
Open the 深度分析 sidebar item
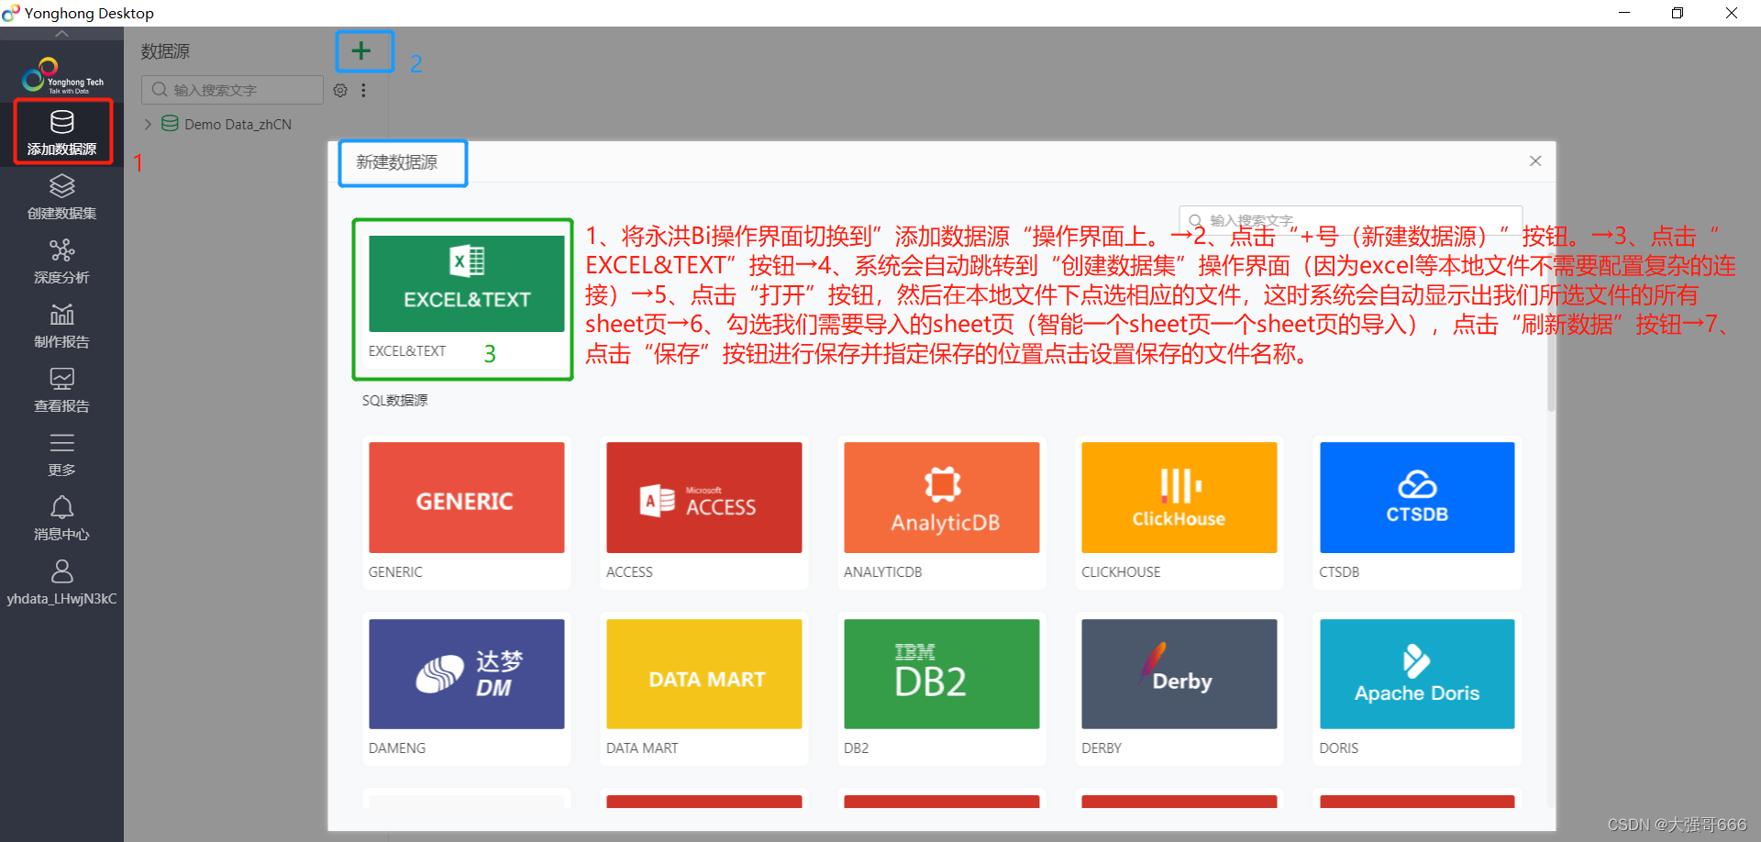pos(61,261)
